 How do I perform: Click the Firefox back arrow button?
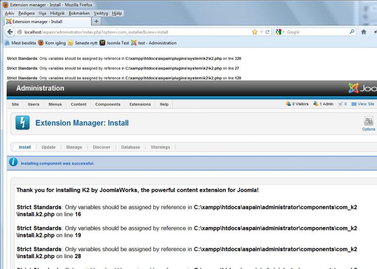10,32
